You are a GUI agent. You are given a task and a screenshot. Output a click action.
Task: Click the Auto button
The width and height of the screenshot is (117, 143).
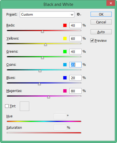tap(101, 32)
